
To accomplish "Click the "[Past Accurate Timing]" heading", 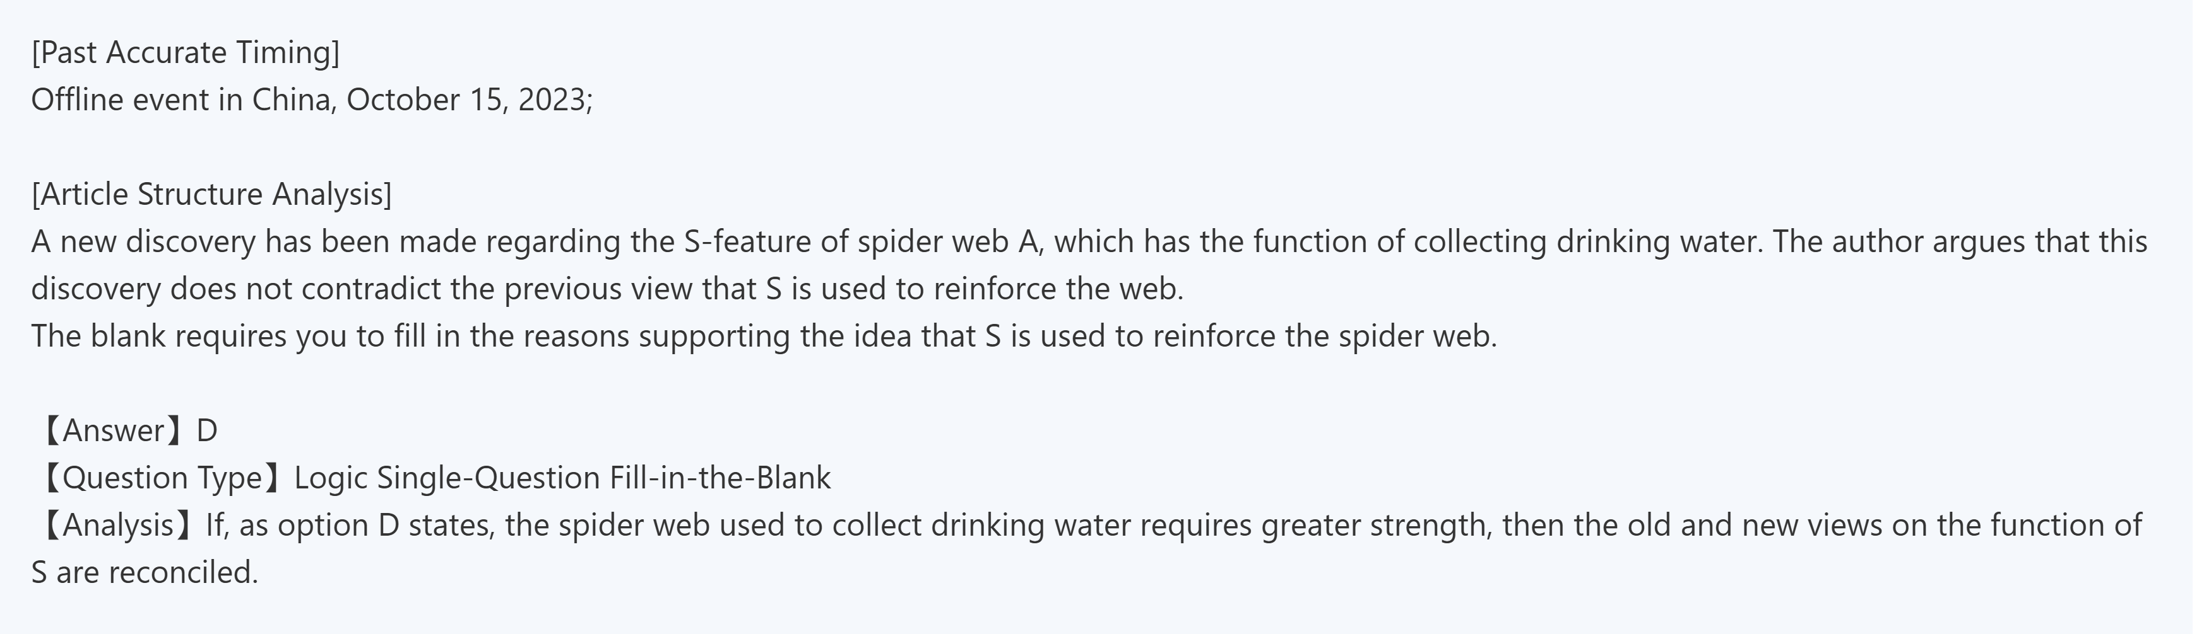I will pos(186,53).
